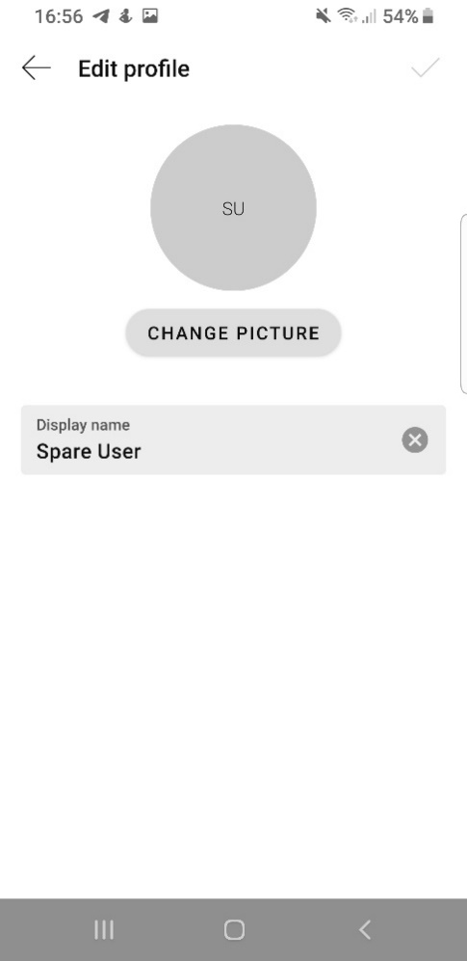467x961 pixels.
Task: Tap the Display name label
Action: click(83, 425)
